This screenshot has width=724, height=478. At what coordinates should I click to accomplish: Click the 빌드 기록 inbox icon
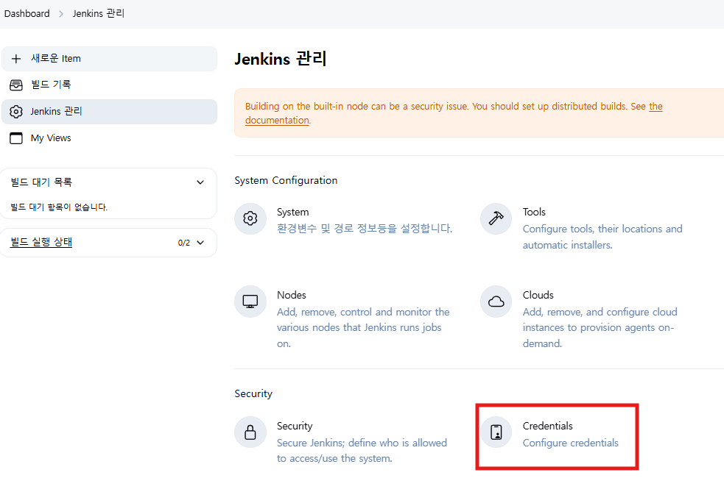tap(16, 85)
